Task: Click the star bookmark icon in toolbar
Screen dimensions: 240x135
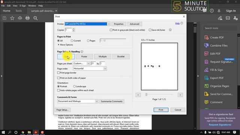Action: (x=12, y=18)
